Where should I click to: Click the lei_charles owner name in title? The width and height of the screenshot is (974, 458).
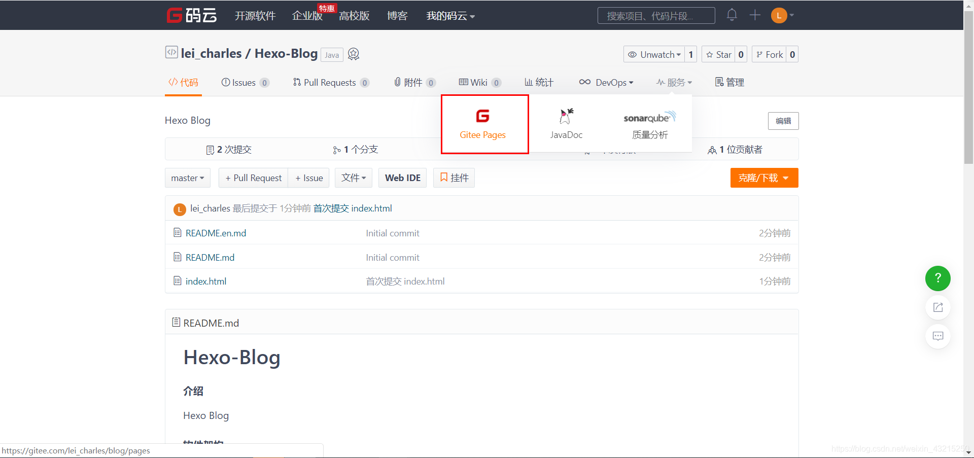pyautogui.click(x=211, y=53)
